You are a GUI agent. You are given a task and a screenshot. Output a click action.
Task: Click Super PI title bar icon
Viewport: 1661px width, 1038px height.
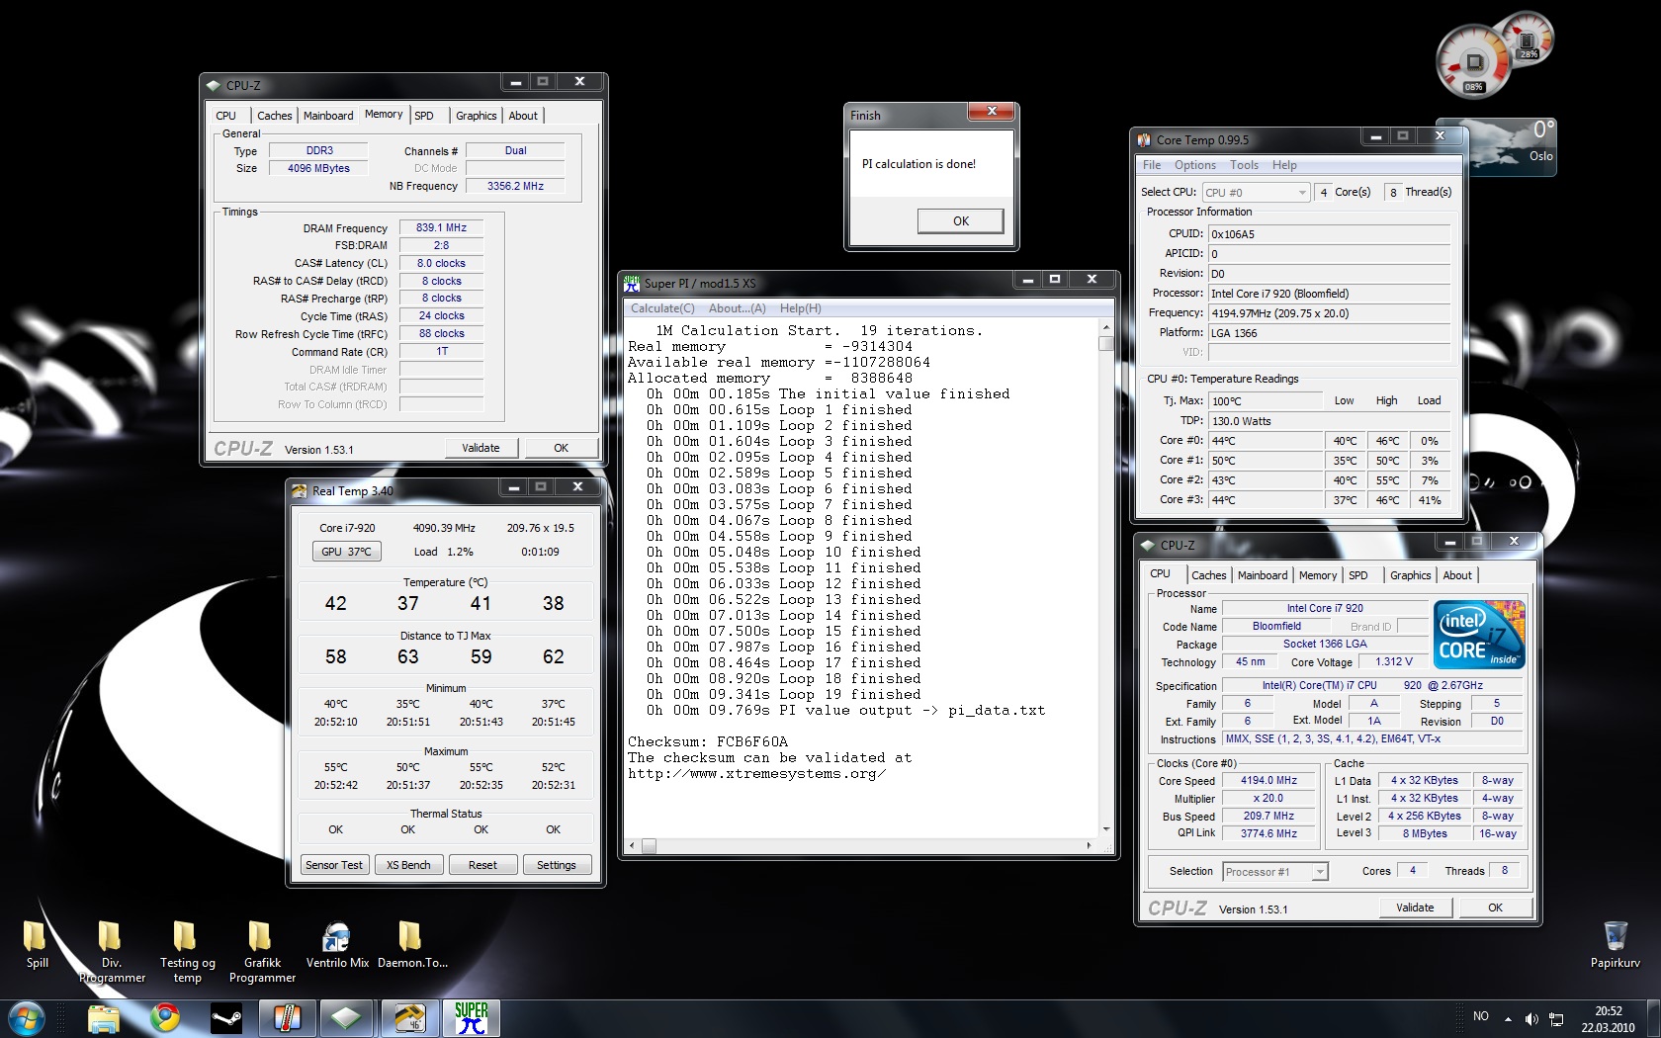coord(632,284)
